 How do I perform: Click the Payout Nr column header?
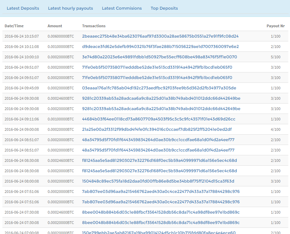tap(276, 26)
